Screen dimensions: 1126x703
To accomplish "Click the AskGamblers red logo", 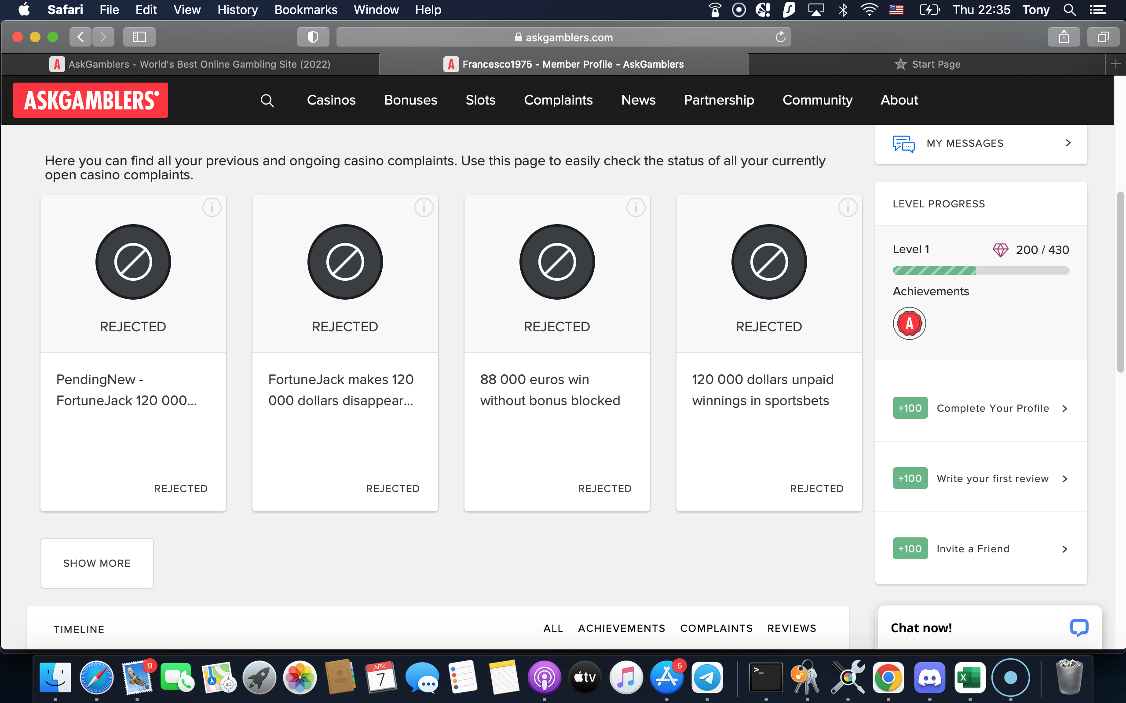I will coord(90,100).
